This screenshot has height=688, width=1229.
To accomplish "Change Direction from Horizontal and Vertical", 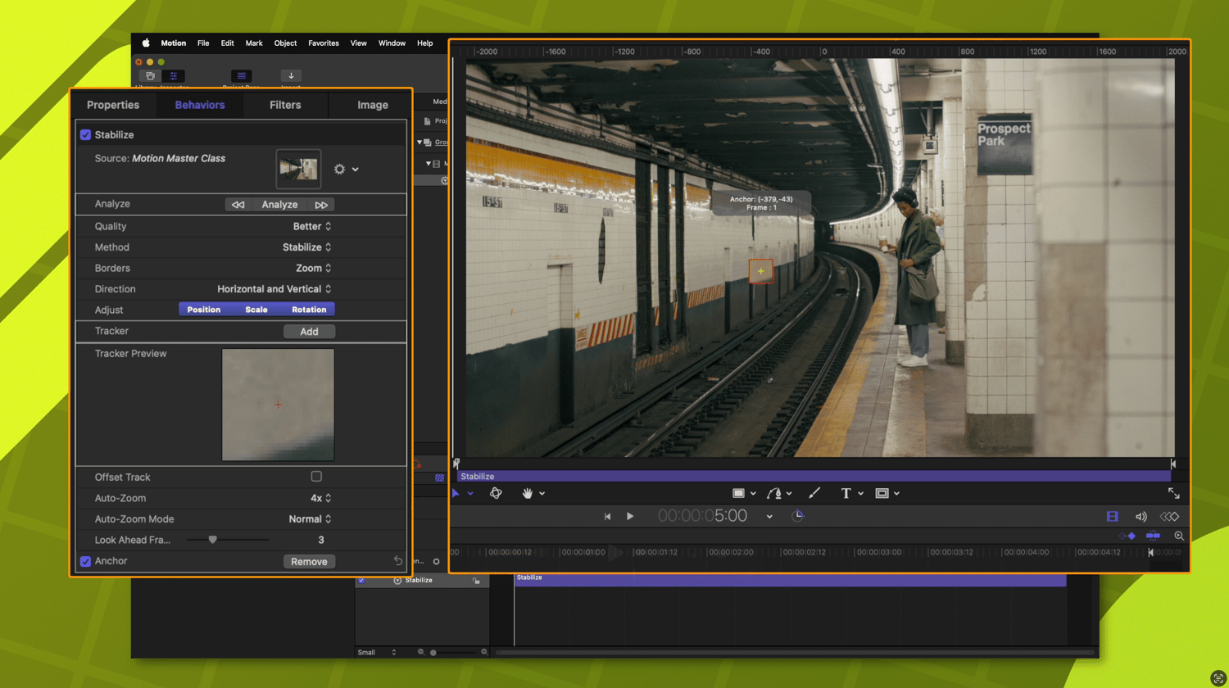I will click(x=274, y=289).
